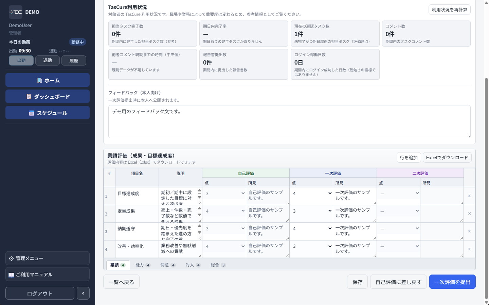Open 一次評価 score dropdown for 改善・効率化
Image resolution: width=489 pixels, height=305 pixels.
[311, 246]
